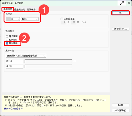Click the month field showing 7
This screenshot has height=116, width=132.
point(63,22)
